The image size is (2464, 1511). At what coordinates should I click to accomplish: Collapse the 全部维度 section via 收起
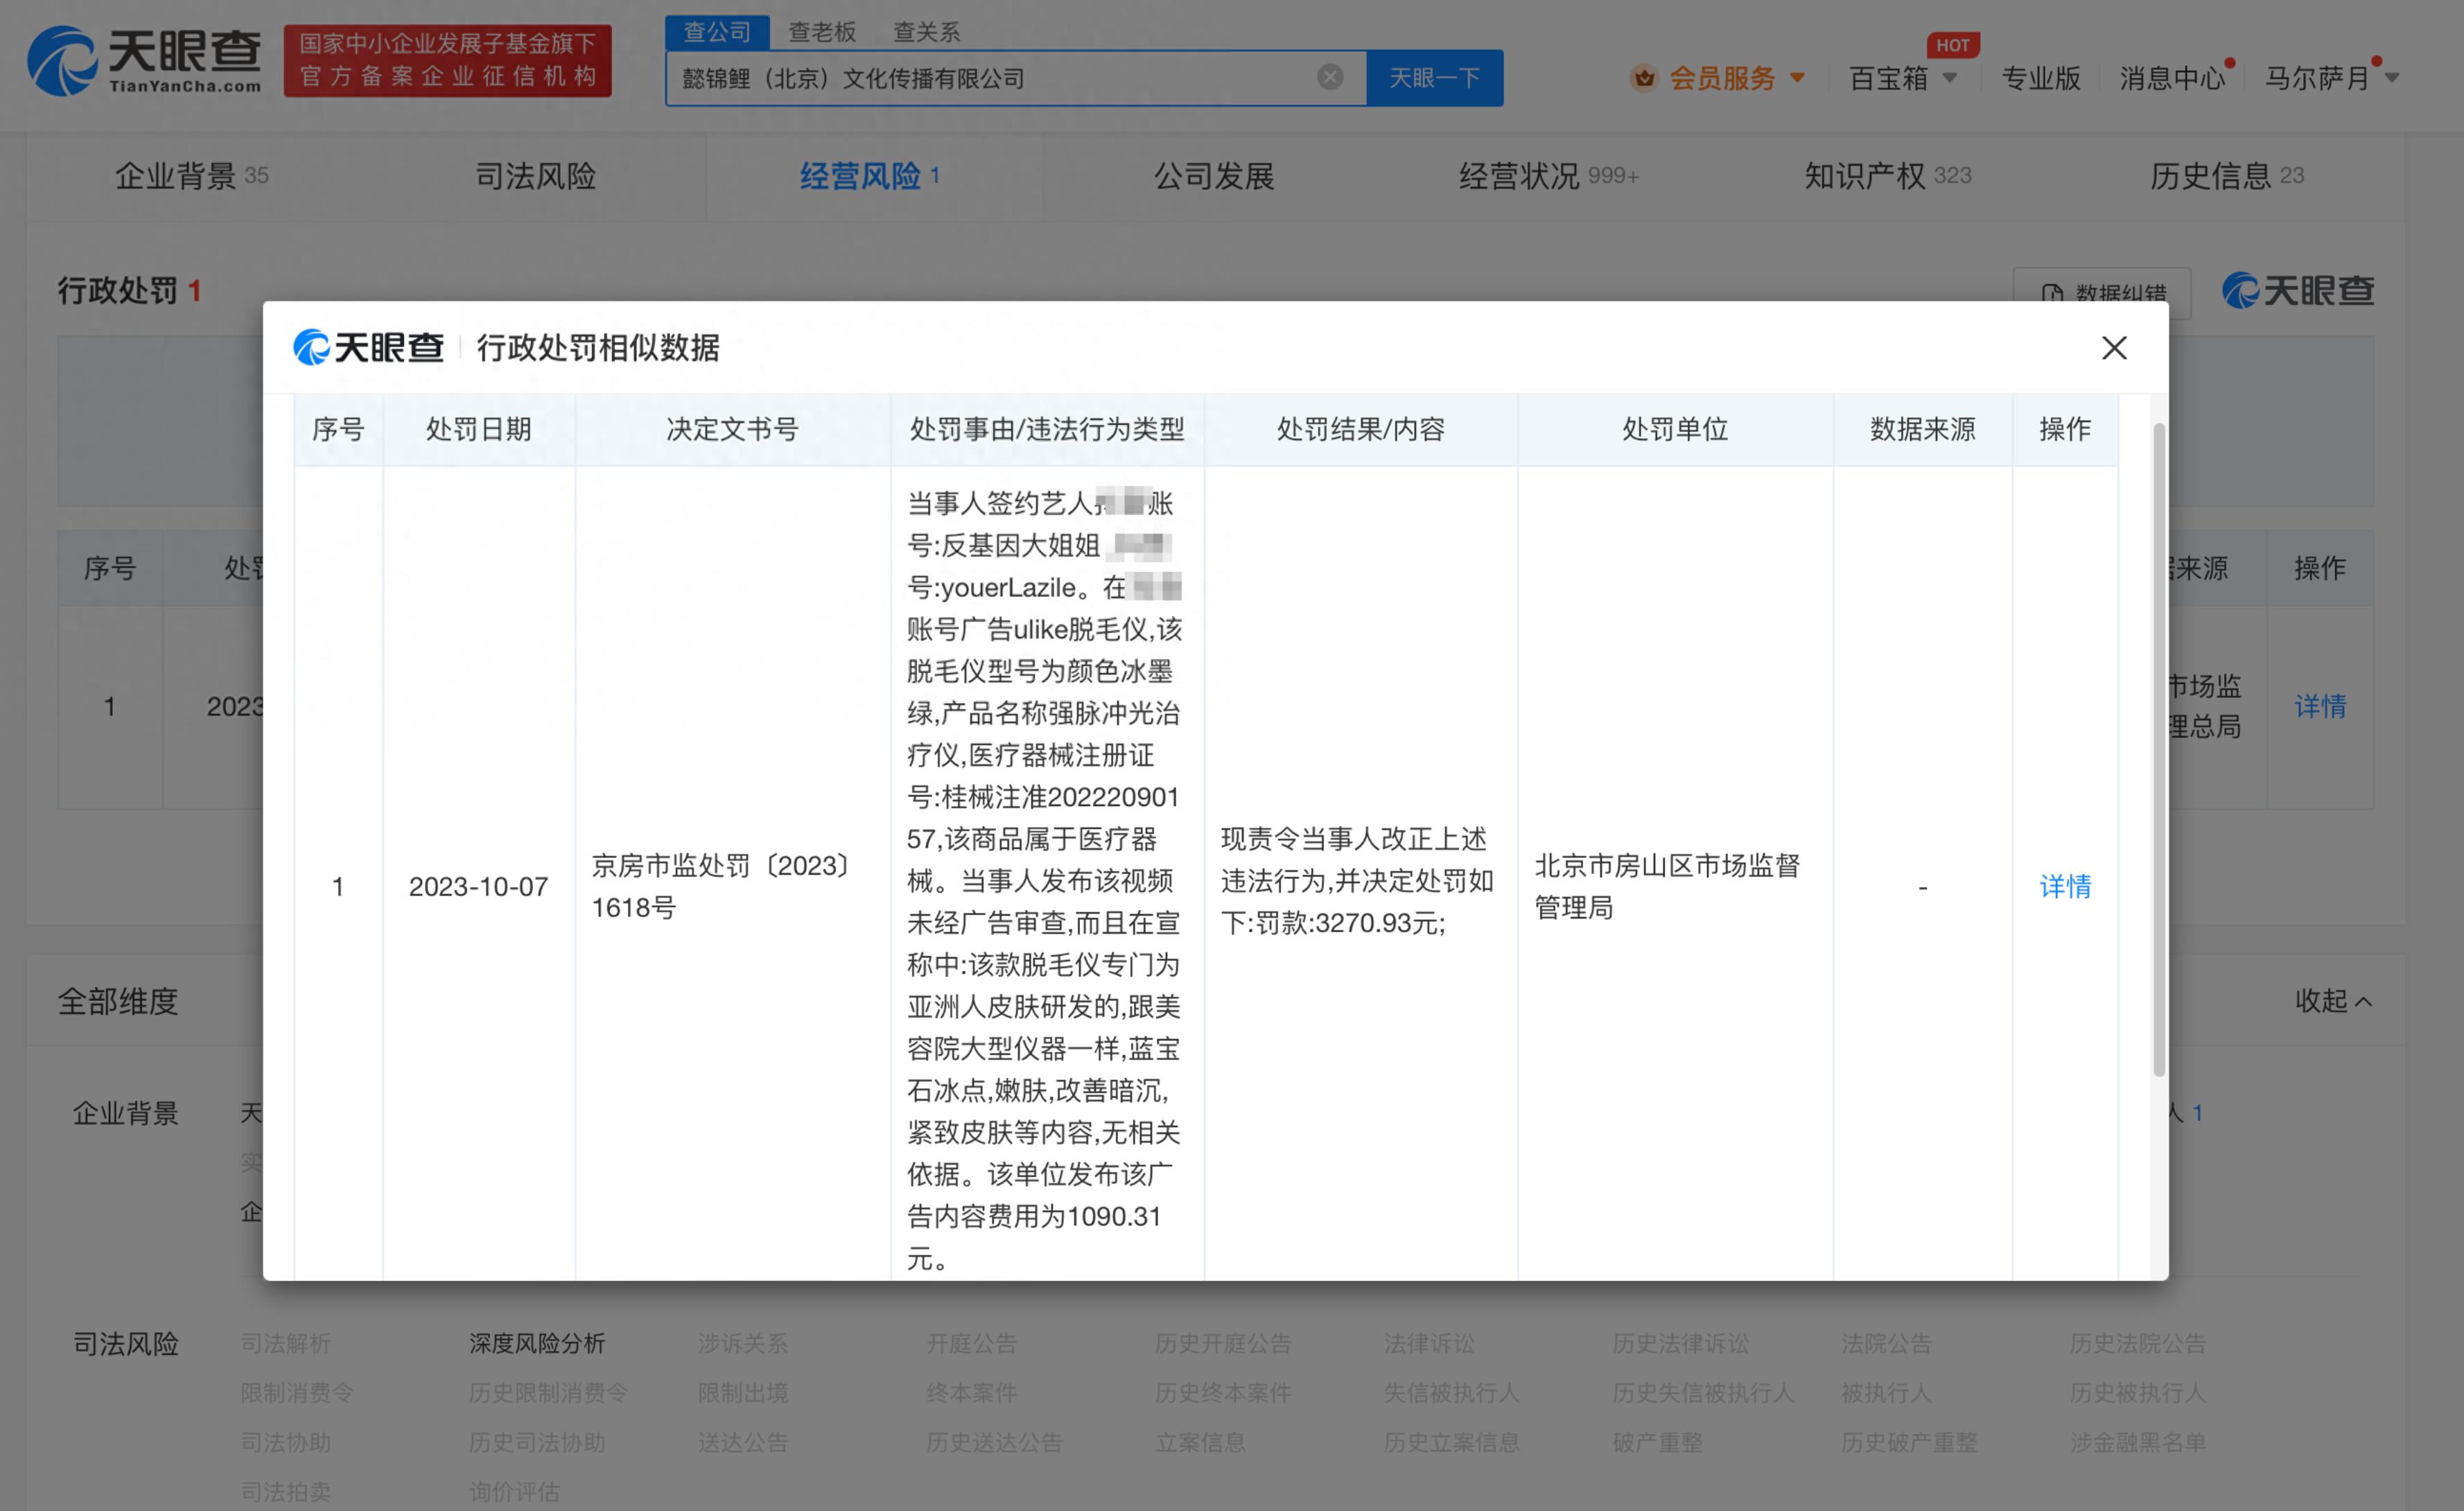(x=2333, y=1000)
